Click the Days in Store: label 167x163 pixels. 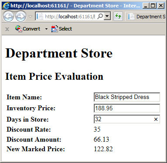coord(27,119)
